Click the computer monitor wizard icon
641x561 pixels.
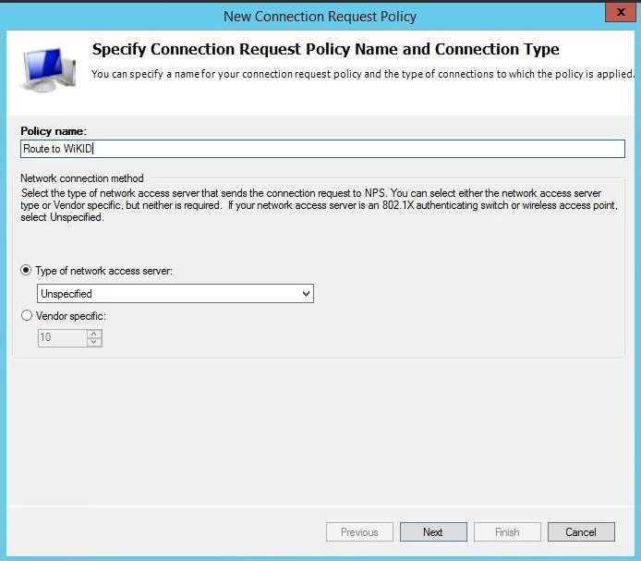point(48,69)
